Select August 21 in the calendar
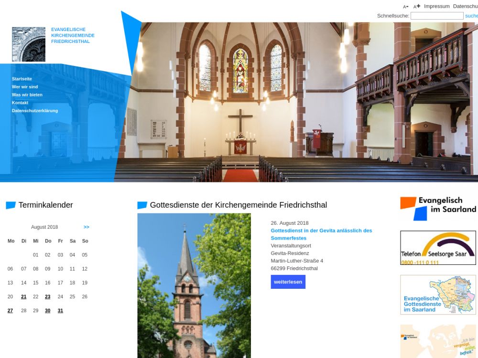 coord(24,296)
